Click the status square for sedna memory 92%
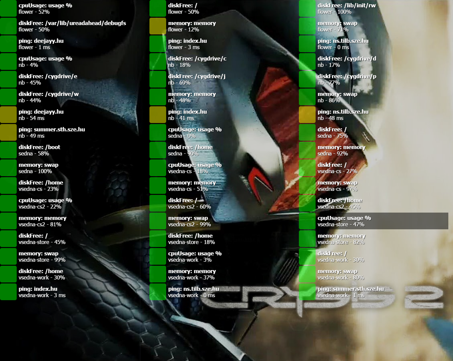 click(x=307, y=150)
